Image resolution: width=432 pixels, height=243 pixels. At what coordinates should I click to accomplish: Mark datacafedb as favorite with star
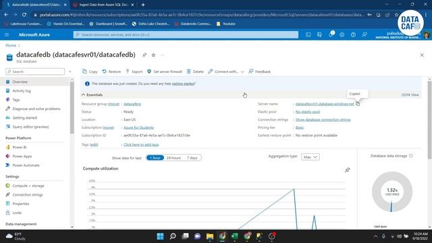[x=153, y=55]
